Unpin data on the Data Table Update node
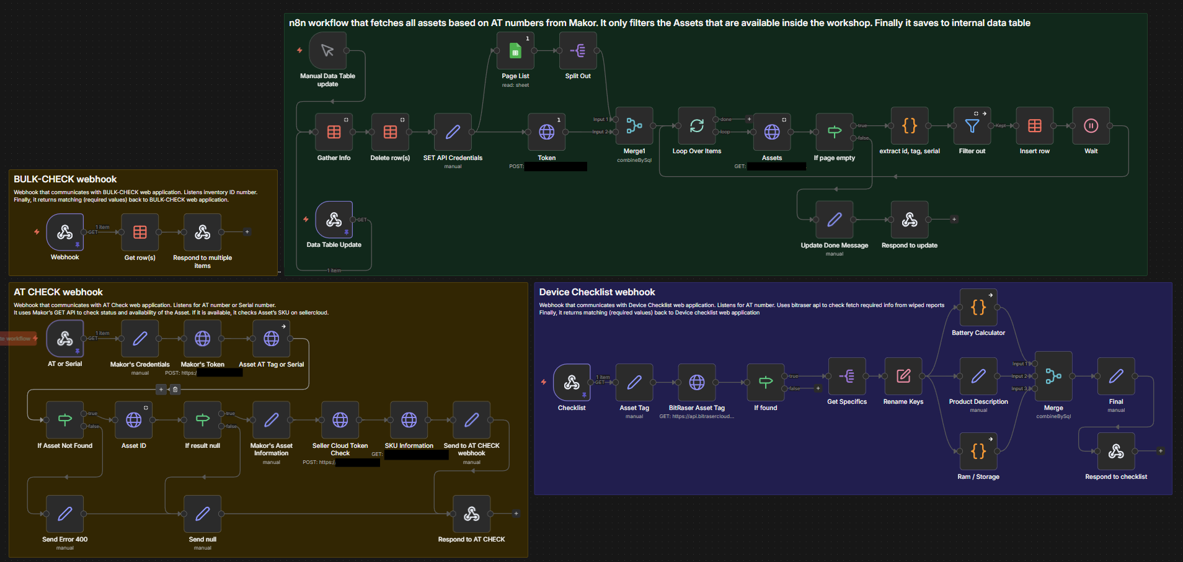 (x=347, y=232)
